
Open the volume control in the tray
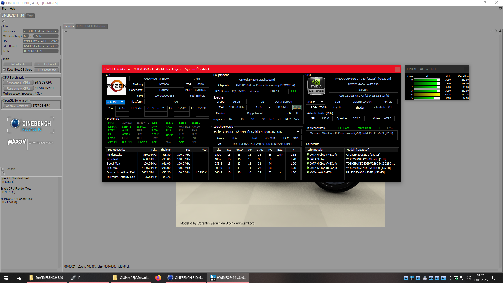pos(469,278)
